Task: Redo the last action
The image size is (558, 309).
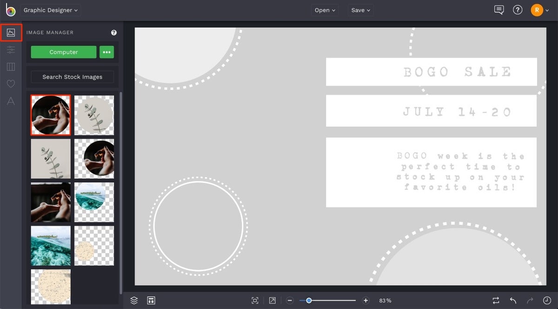Action: pyautogui.click(x=530, y=300)
